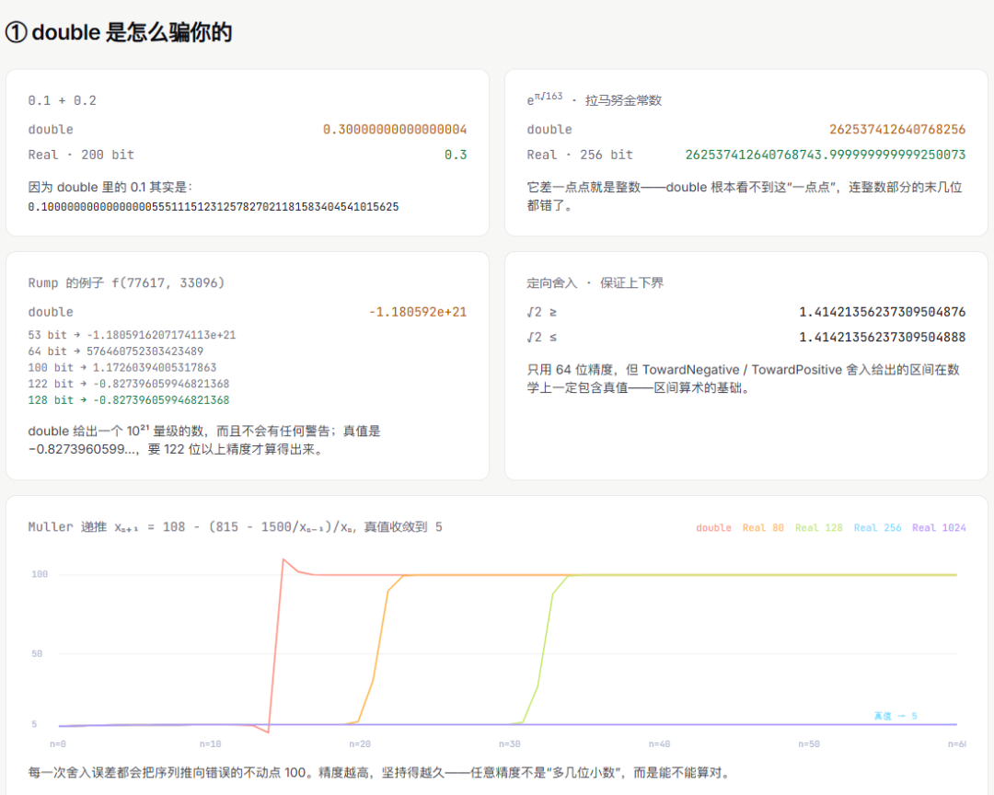Viewport: 994px width, 795px height.
Task: Click the paragraph starting "只用 64 位精度"
Action: pyautogui.click(x=743, y=378)
